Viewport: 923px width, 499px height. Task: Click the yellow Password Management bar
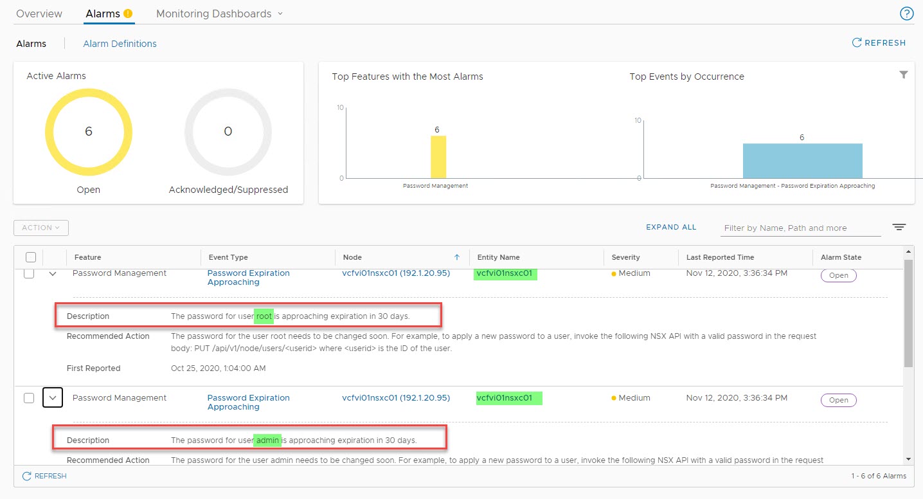(438, 157)
